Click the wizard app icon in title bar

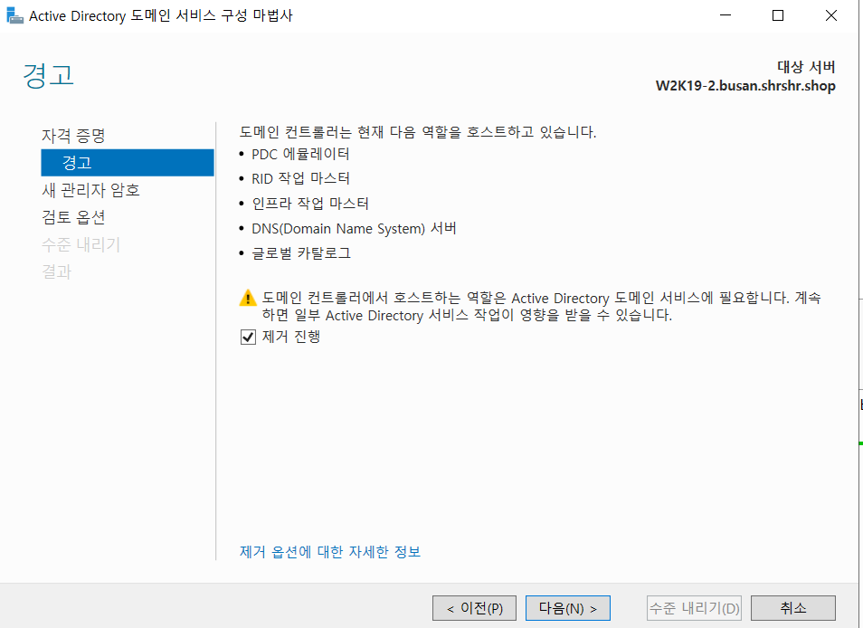tap(14, 15)
